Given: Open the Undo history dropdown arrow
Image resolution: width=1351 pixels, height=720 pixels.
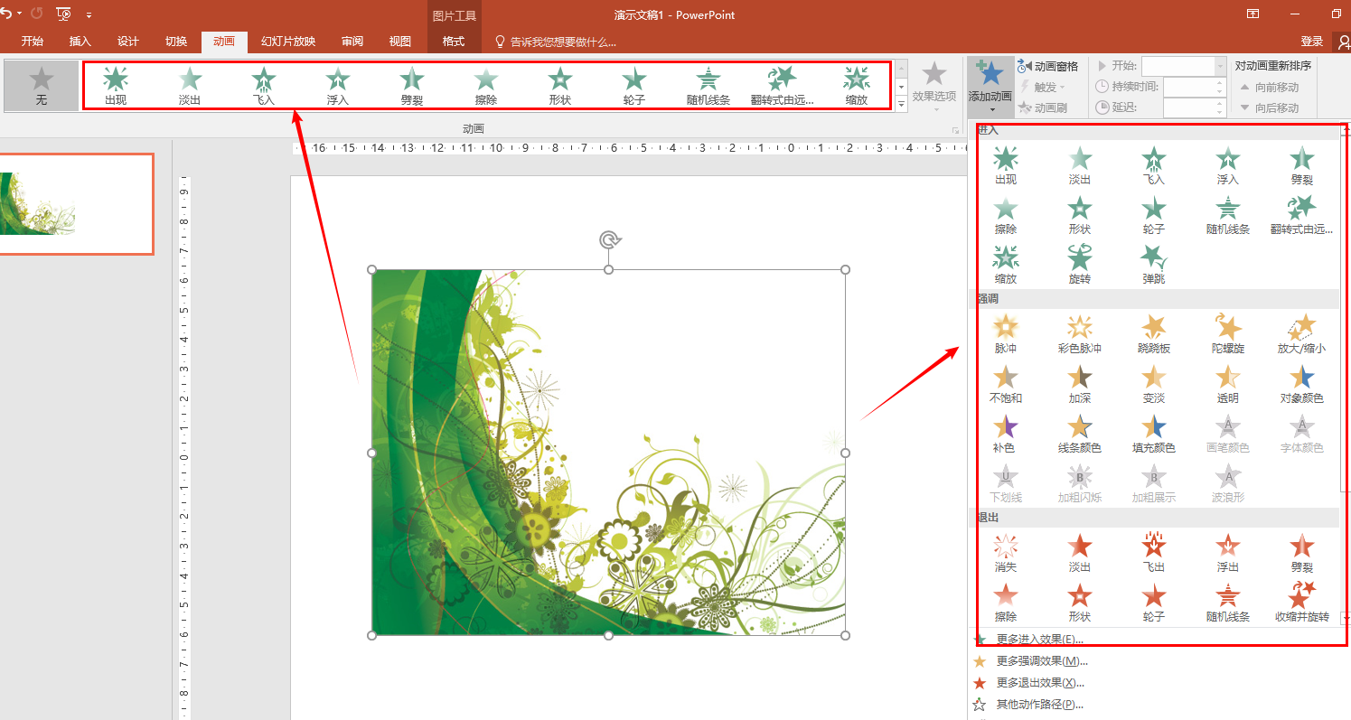Looking at the screenshot, I should (20, 14).
